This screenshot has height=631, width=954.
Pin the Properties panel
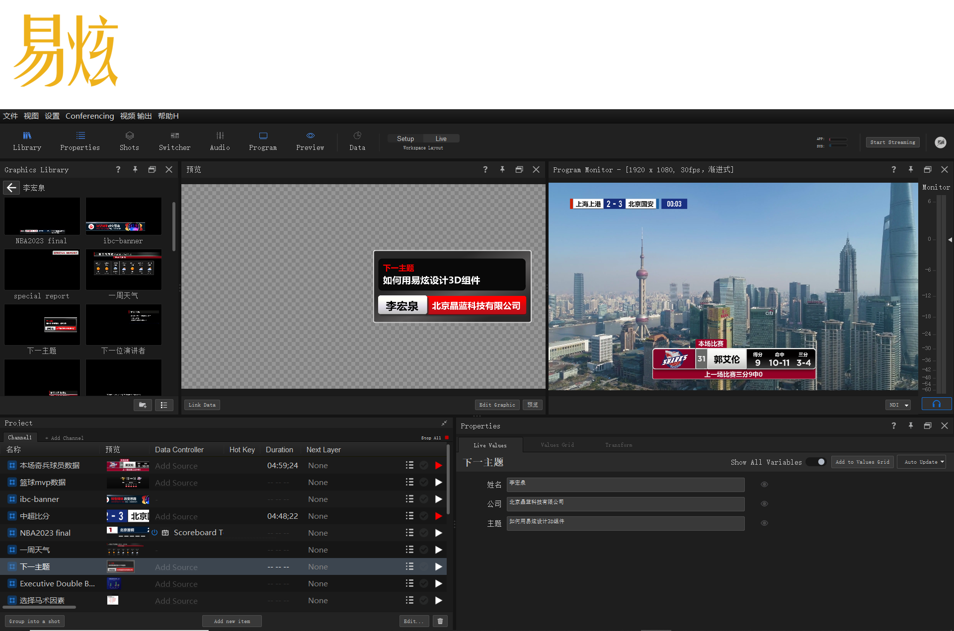tap(911, 425)
